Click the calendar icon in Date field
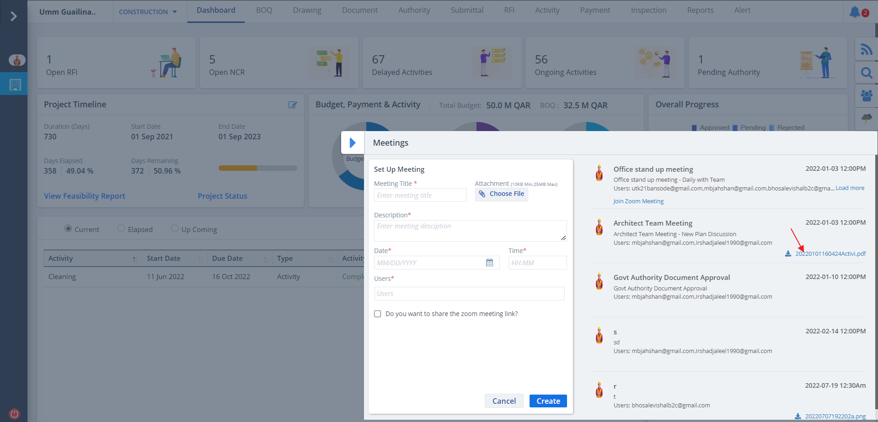The width and height of the screenshot is (878, 422). click(489, 263)
